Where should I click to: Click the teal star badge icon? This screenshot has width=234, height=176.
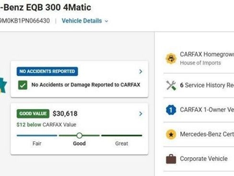[3, 85]
